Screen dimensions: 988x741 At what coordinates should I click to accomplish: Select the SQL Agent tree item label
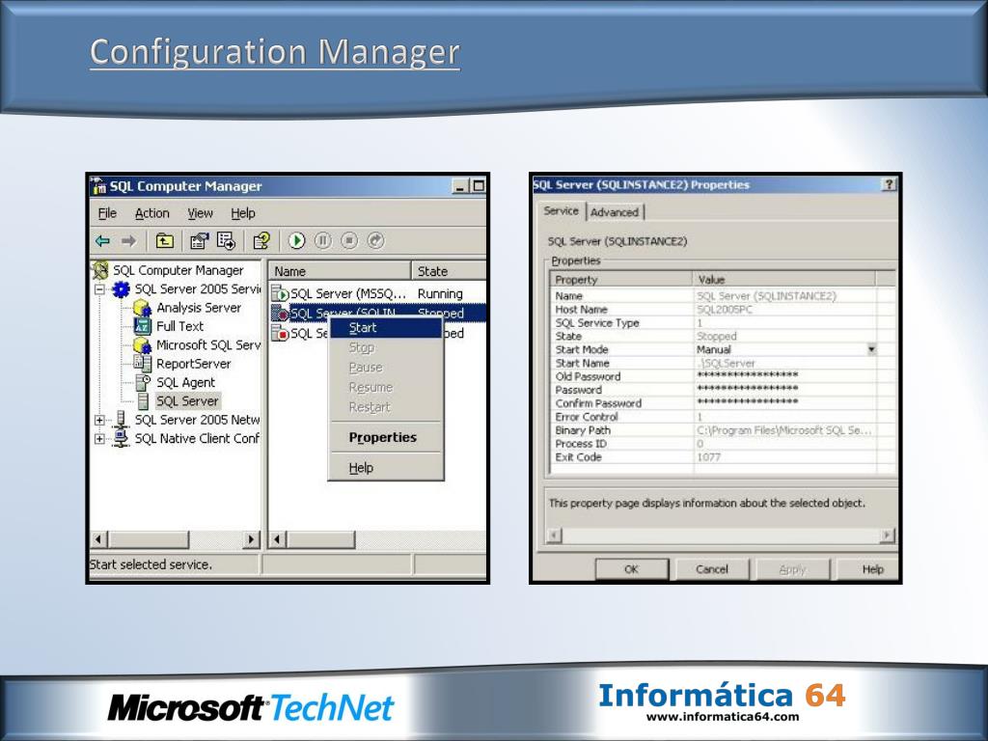click(x=185, y=382)
